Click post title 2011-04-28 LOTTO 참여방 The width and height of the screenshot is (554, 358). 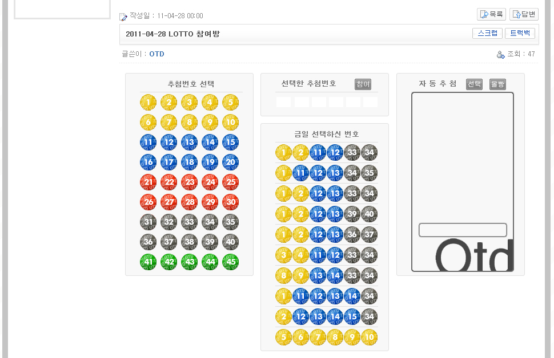pyautogui.click(x=173, y=34)
